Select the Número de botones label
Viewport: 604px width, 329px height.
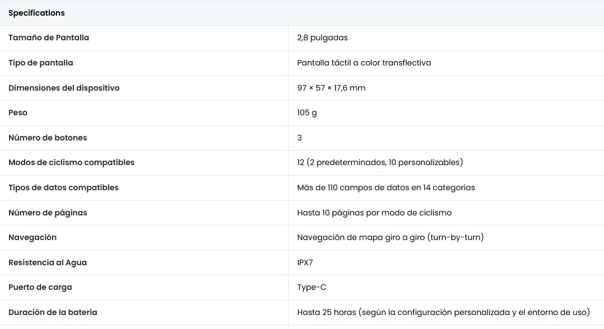click(x=48, y=138)
